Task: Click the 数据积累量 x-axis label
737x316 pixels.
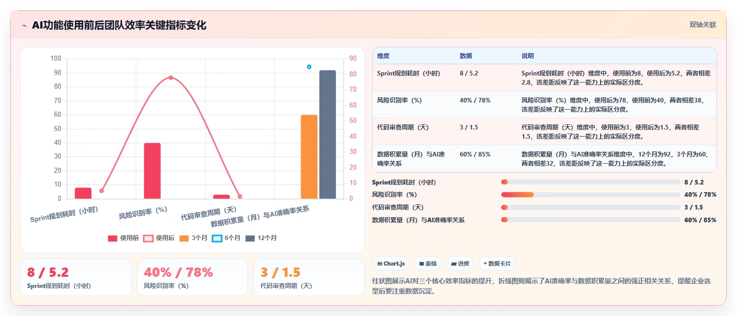Action: [x=260, y=216]
